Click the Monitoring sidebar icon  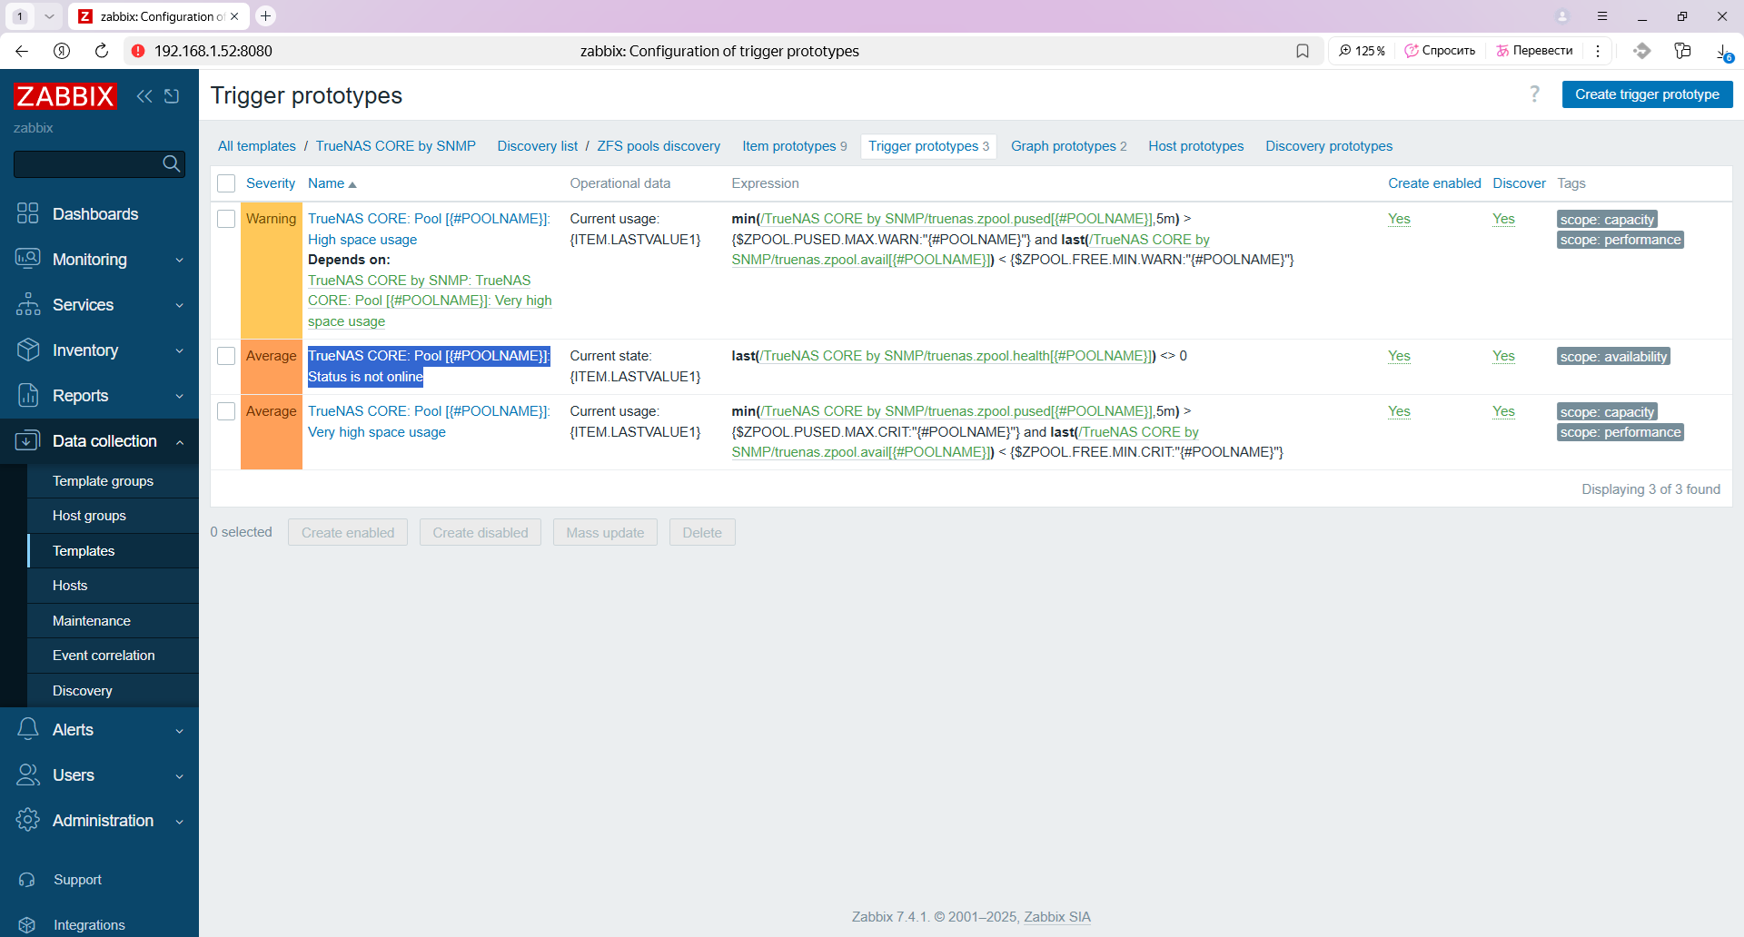(x=28, y=259)
